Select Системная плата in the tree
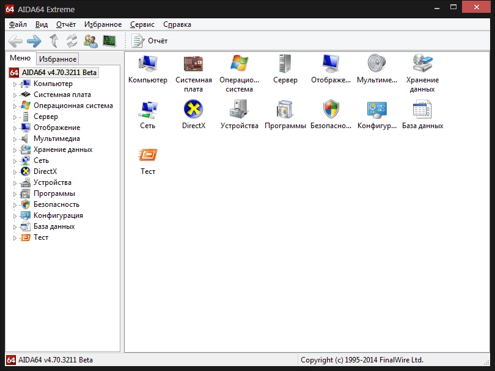Viewport: 495px width, 371px height. [62, 95]
